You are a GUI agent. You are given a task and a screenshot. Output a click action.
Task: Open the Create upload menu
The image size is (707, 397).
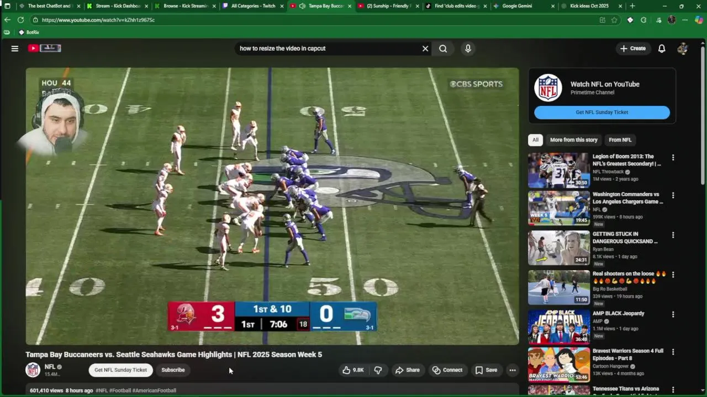coord(632,49)
